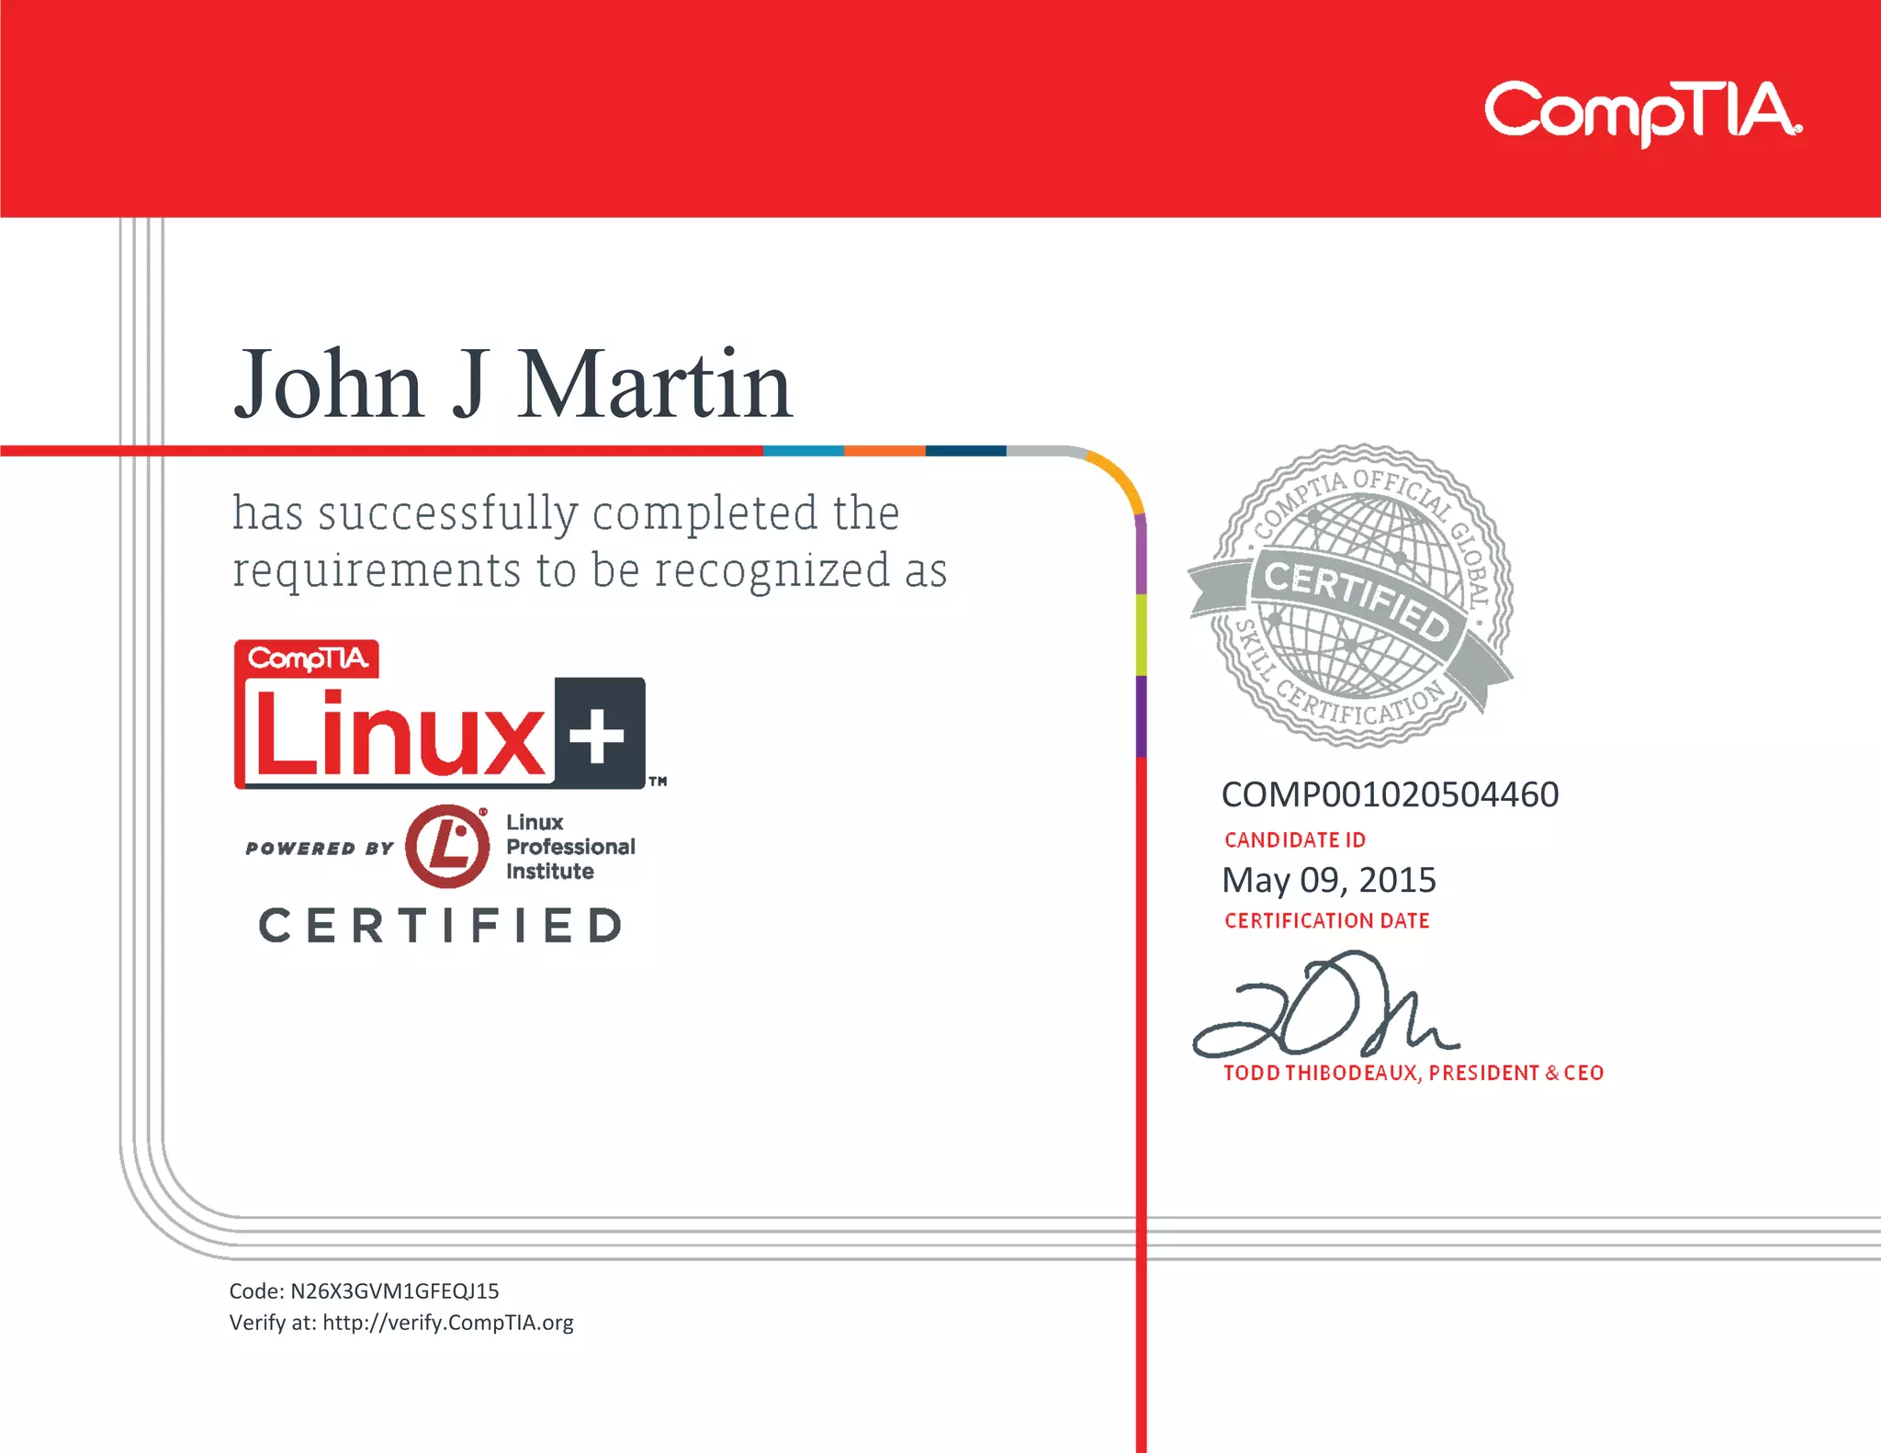The height and width of the screenshot is (1453, 1881).
Task: Click the dark plus sign box
Action: [x=600, y=734]
